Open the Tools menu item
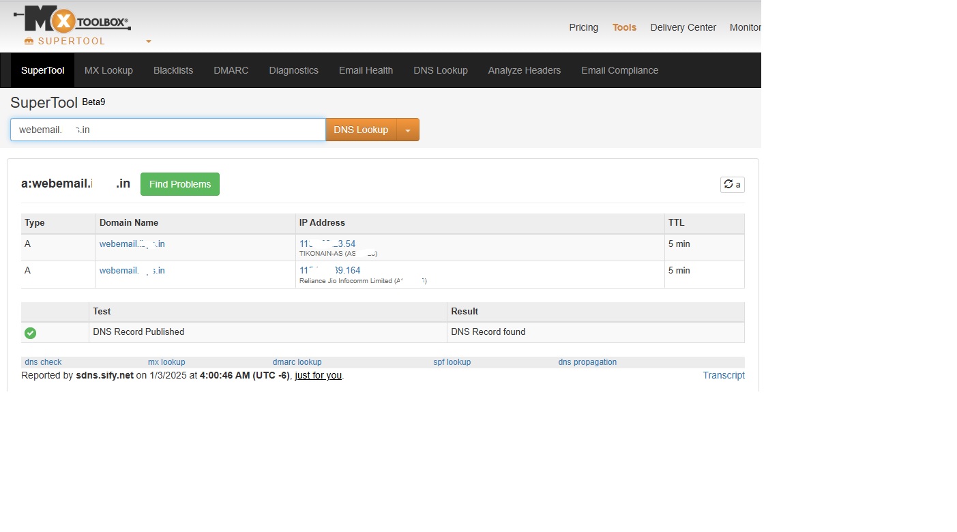Screen dimensions: 957x532 point(624,27)
